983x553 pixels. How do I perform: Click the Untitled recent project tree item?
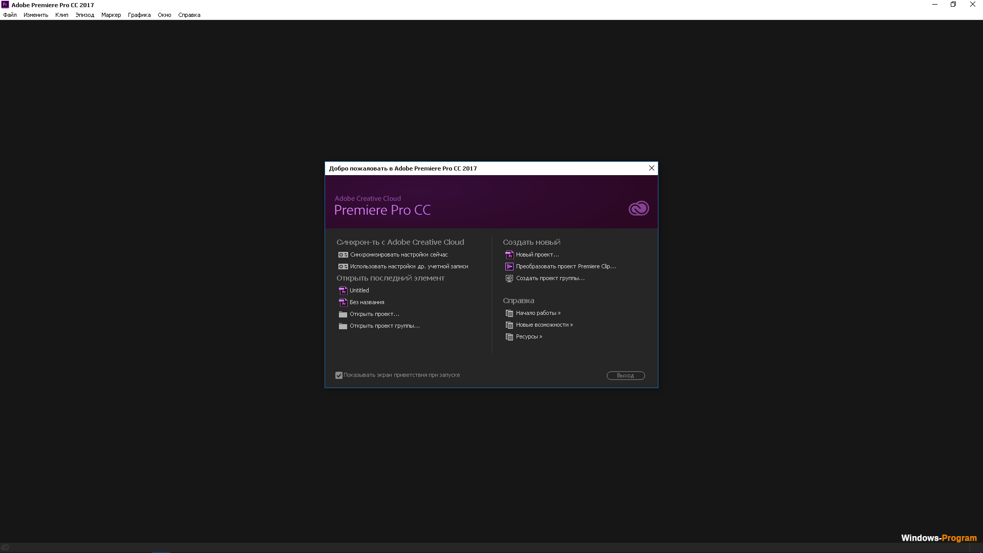click(358, 290)
